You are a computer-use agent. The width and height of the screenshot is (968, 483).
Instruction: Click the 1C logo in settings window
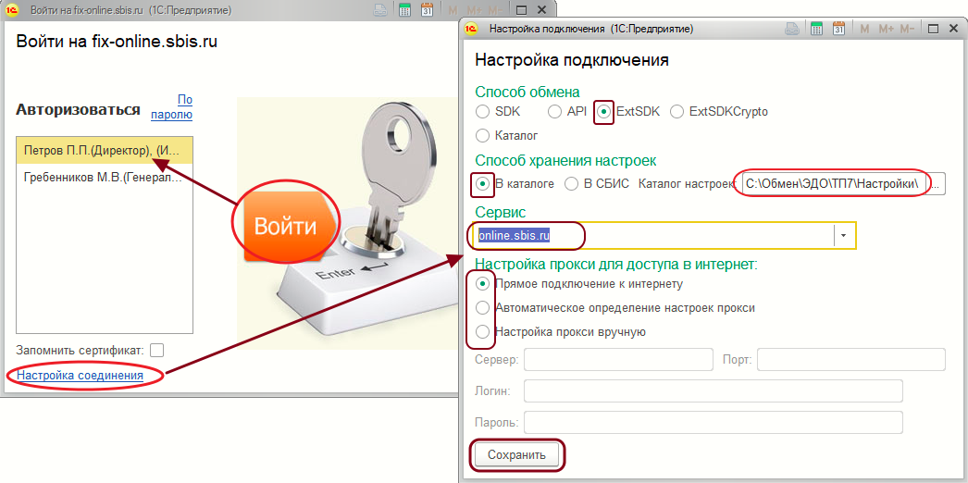[x=470, y=29]
